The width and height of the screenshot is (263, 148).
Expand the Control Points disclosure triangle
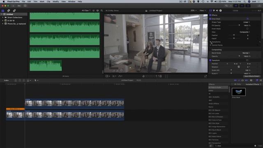210,45
